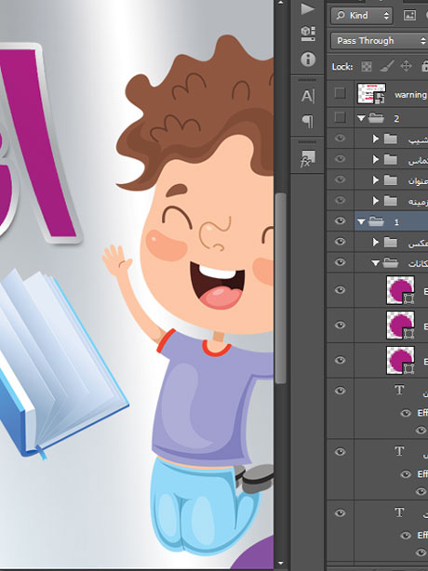This screenshot has height=571, width=428.
Task: Click the lowest purple shape layer thumbnail
Action: click(x=400, y=360)
